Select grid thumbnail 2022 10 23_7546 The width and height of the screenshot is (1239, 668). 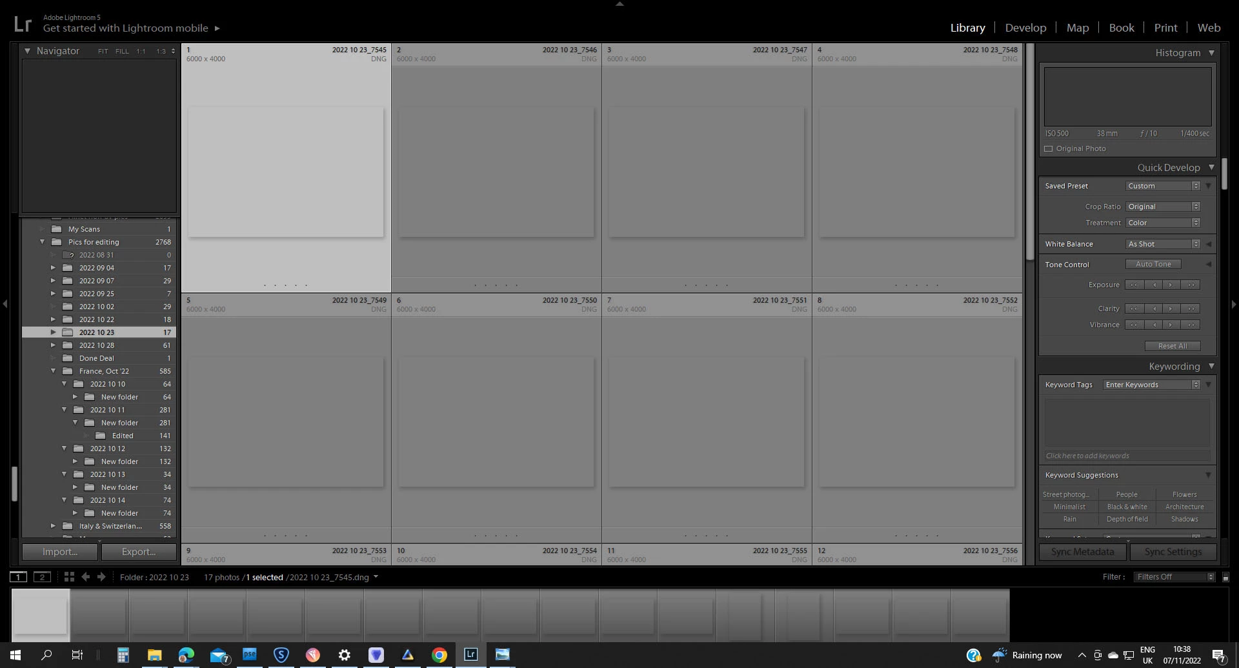(x=496, y=168)
